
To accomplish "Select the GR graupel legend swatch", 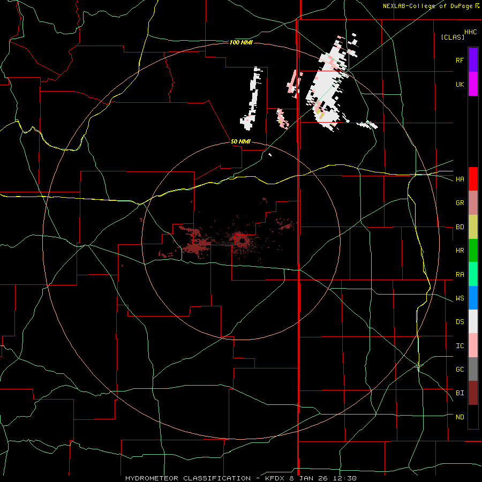I will point(473,203).
